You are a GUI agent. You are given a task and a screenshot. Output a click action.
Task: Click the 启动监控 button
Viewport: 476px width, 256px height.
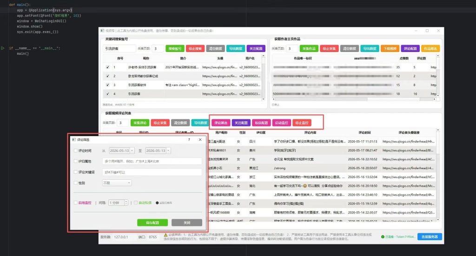pyautogui.click(x=281, y=123)
